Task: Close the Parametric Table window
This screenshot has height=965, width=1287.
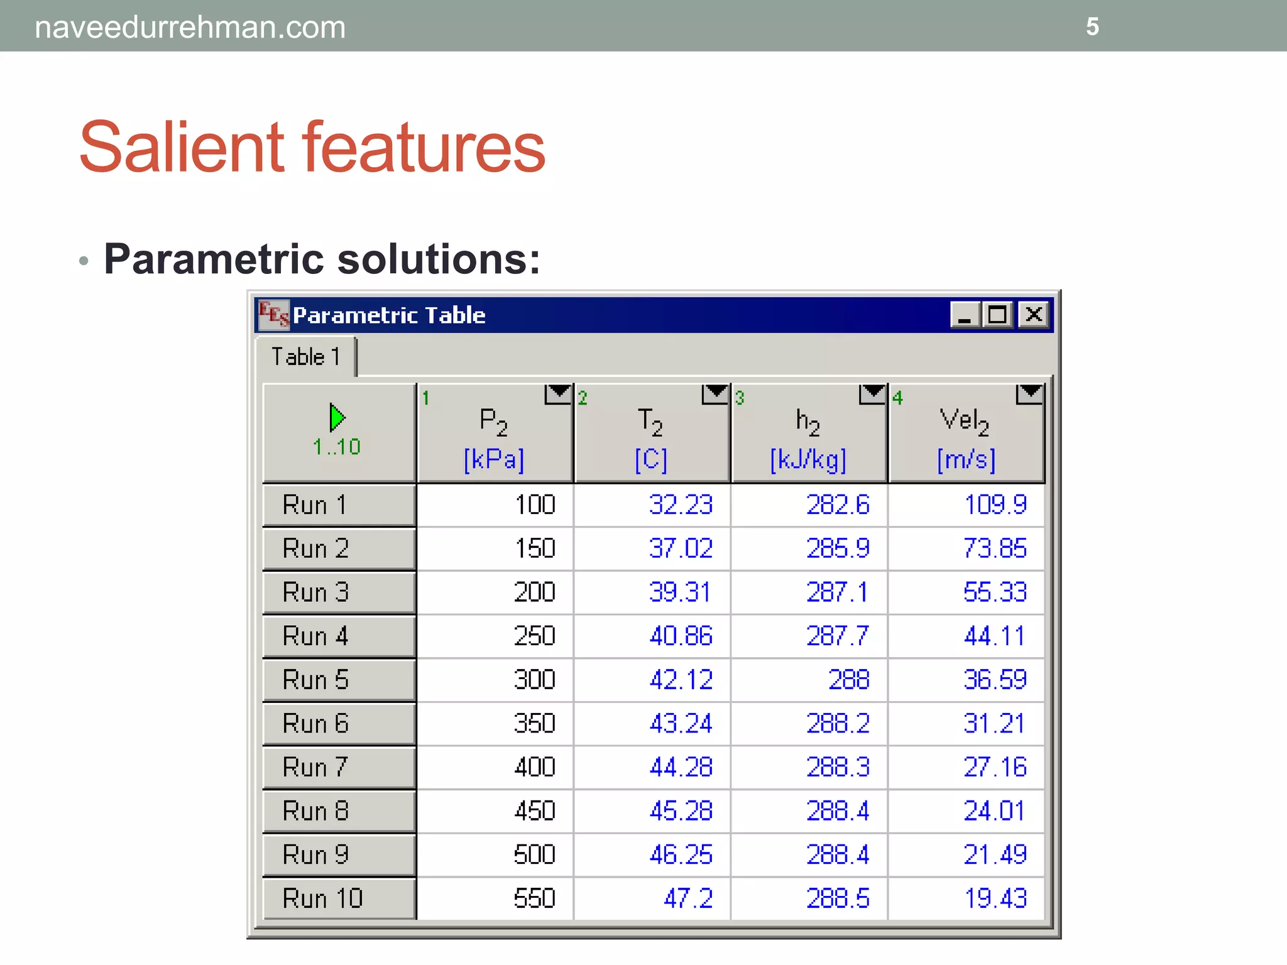Action: tap(1034, 314)
